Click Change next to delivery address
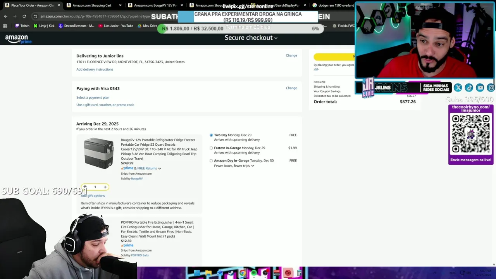Screen dimensions: 496x279 coord(291,55)
